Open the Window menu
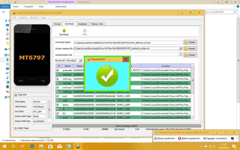Viewport: 240px width, 150px height. 34,18
